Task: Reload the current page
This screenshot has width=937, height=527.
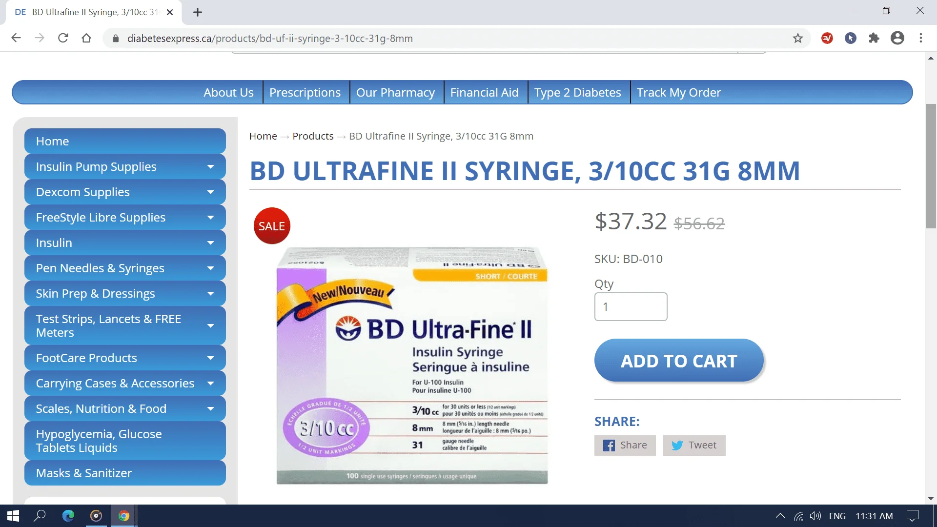Action: click(x=63, y=38)
